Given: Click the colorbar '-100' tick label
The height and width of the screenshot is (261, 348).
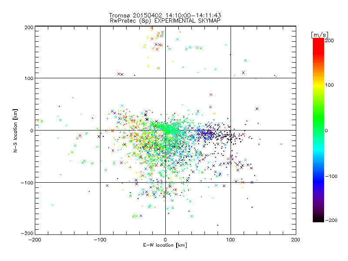Looking at the screenshot, I should pos(331,176).
